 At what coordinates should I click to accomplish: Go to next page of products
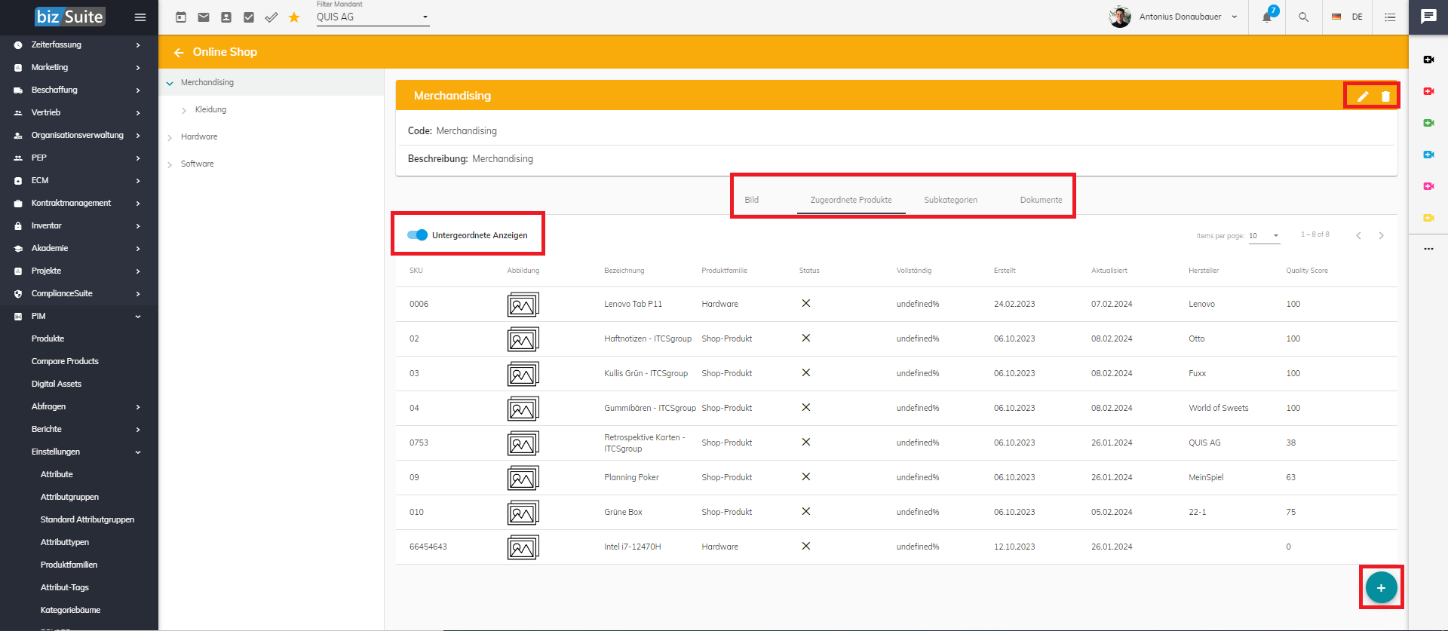click(x=1381, y=235)
